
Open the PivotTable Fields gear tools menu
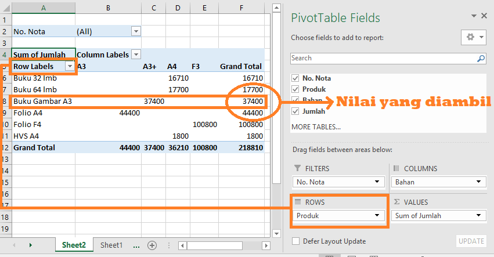click(x=474, y=37)
